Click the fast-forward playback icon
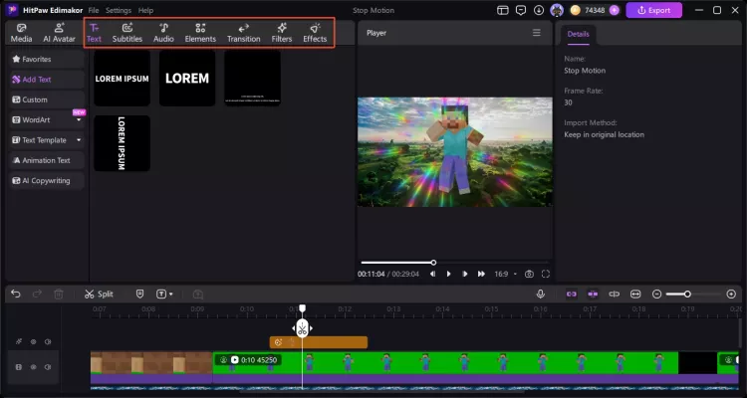Image resolution: width=747 pixels, height=398 pixels. (x=481, y=274)
